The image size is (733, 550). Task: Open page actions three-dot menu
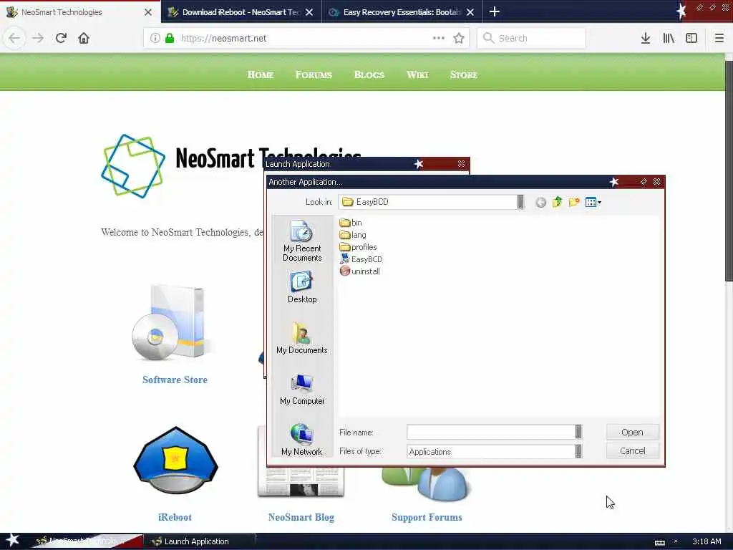pos(439,38)
